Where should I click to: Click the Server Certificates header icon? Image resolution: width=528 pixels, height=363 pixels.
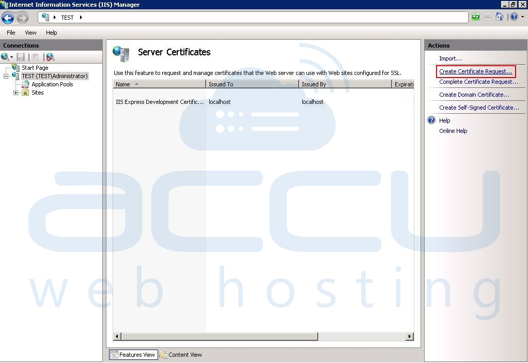[x=121, y=54]
